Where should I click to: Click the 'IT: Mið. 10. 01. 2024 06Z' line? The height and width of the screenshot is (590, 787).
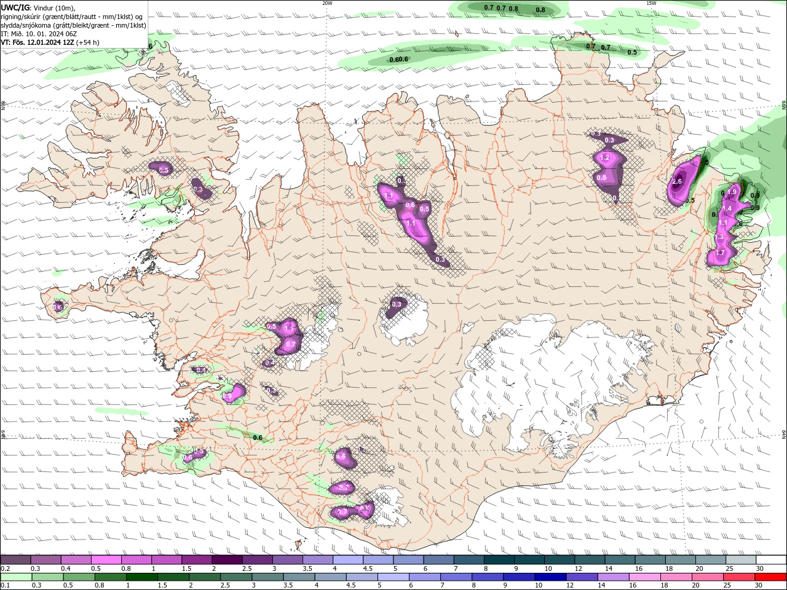coord(38,34)
